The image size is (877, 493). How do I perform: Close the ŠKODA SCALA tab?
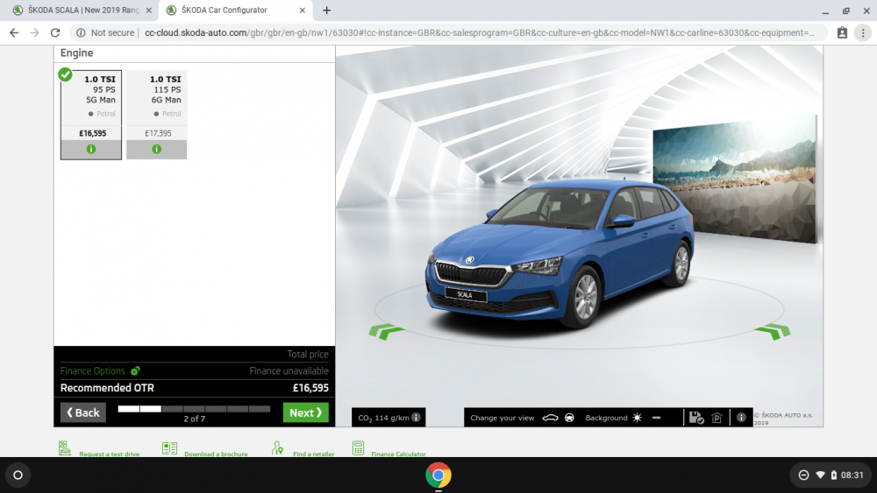point(149,10)
